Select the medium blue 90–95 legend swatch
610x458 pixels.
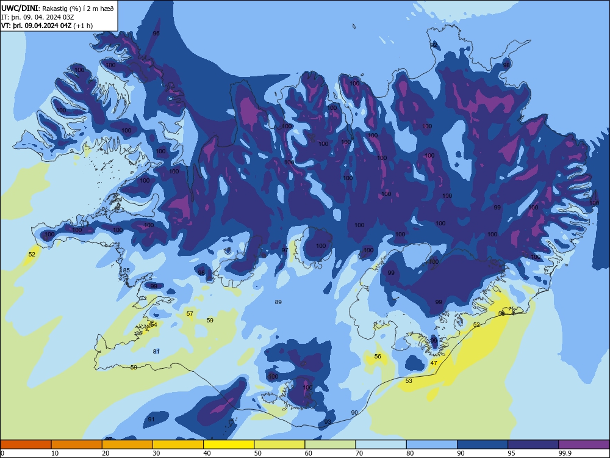[x=483, y=445]
